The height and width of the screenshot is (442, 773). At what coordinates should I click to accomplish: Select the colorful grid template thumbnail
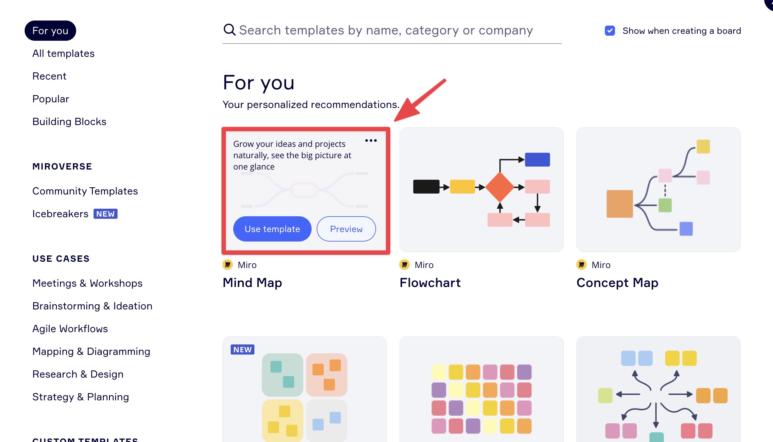[x=481, y=389]
